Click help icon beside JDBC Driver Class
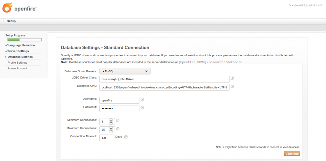Image resolution: width=326 pixels, height=161 pixels. 232,78
